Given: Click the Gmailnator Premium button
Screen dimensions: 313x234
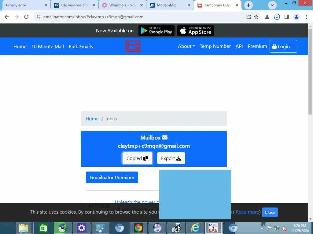Looking at the screenshot, I should click(x=112, y=177).
